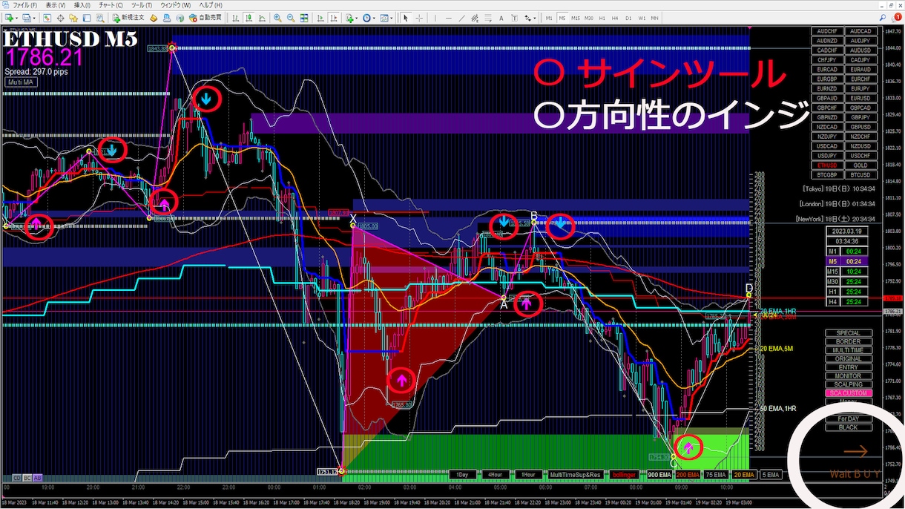Click the SCALPING template button
The height and width of the screenshot is (509, 905).
click(x=849, y=384)
